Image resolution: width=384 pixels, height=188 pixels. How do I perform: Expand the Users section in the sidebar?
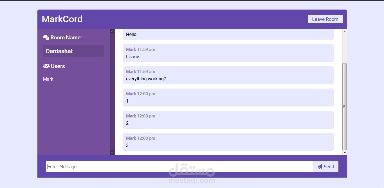pos(58,66)
